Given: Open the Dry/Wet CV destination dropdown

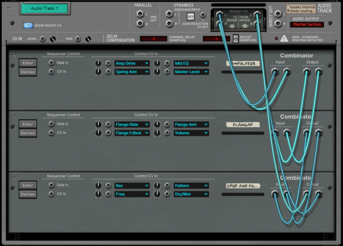Looking at the screenshot, I should (x=191, y=194).
